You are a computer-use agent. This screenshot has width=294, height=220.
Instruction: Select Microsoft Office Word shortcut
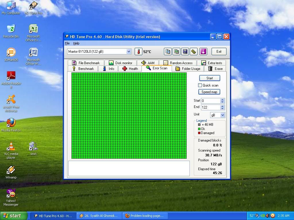pyautogui.click(x=33, y=56)
